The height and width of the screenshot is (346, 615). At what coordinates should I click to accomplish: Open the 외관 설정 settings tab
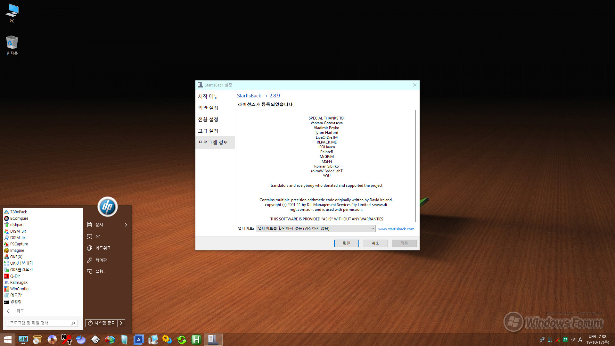(x=208, y=108)
